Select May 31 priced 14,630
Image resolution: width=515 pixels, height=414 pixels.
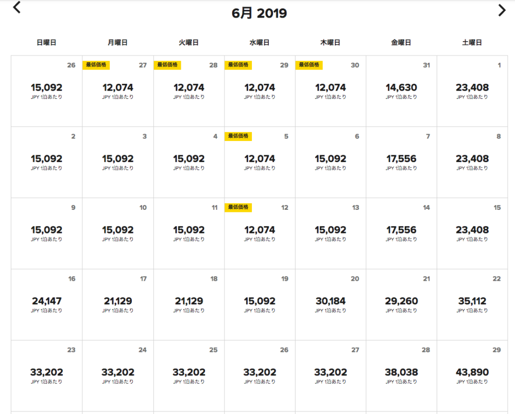point(401,91)
